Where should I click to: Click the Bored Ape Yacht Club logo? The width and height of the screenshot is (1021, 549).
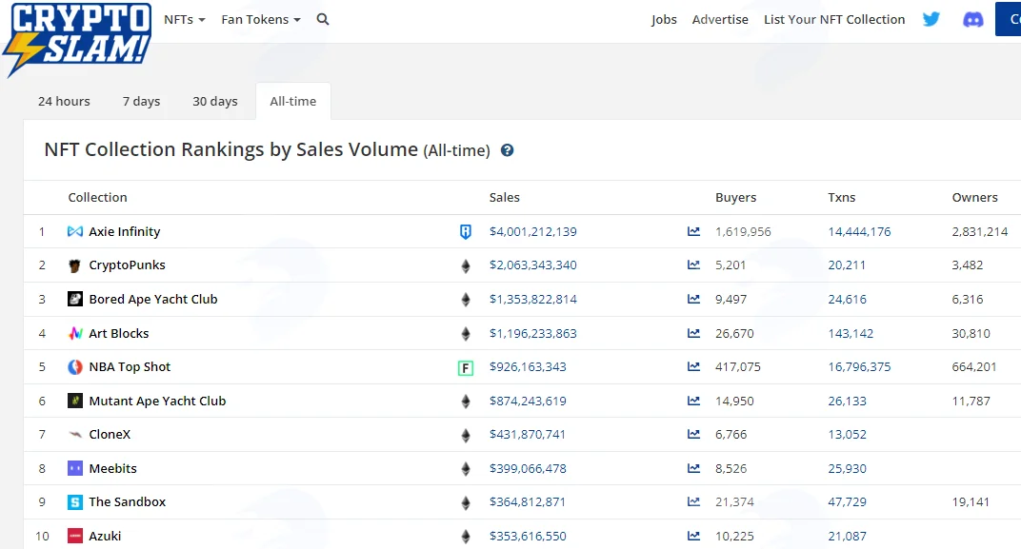75,299
